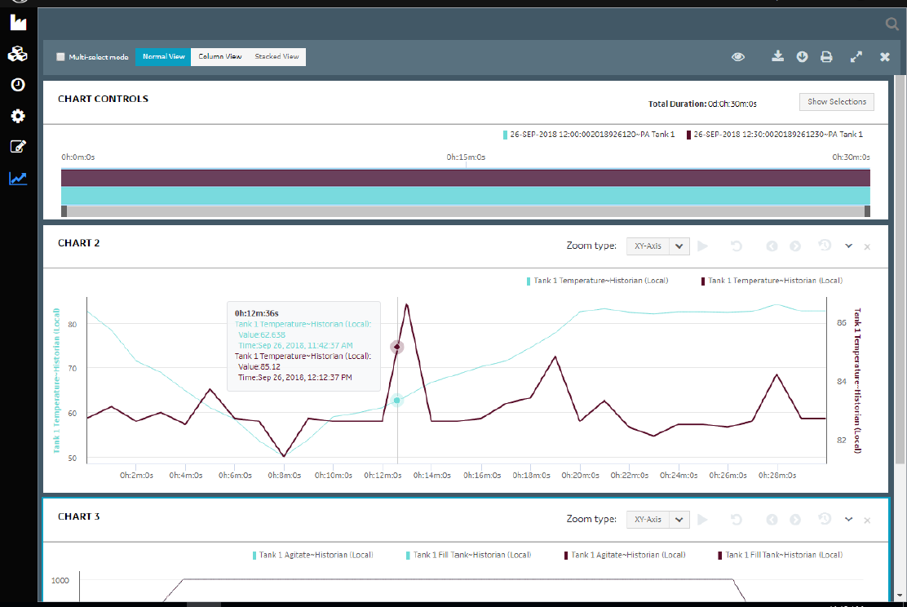907x607 pixels.
Task: Open the settings gear in the sidebar
Action: point(18,117)
